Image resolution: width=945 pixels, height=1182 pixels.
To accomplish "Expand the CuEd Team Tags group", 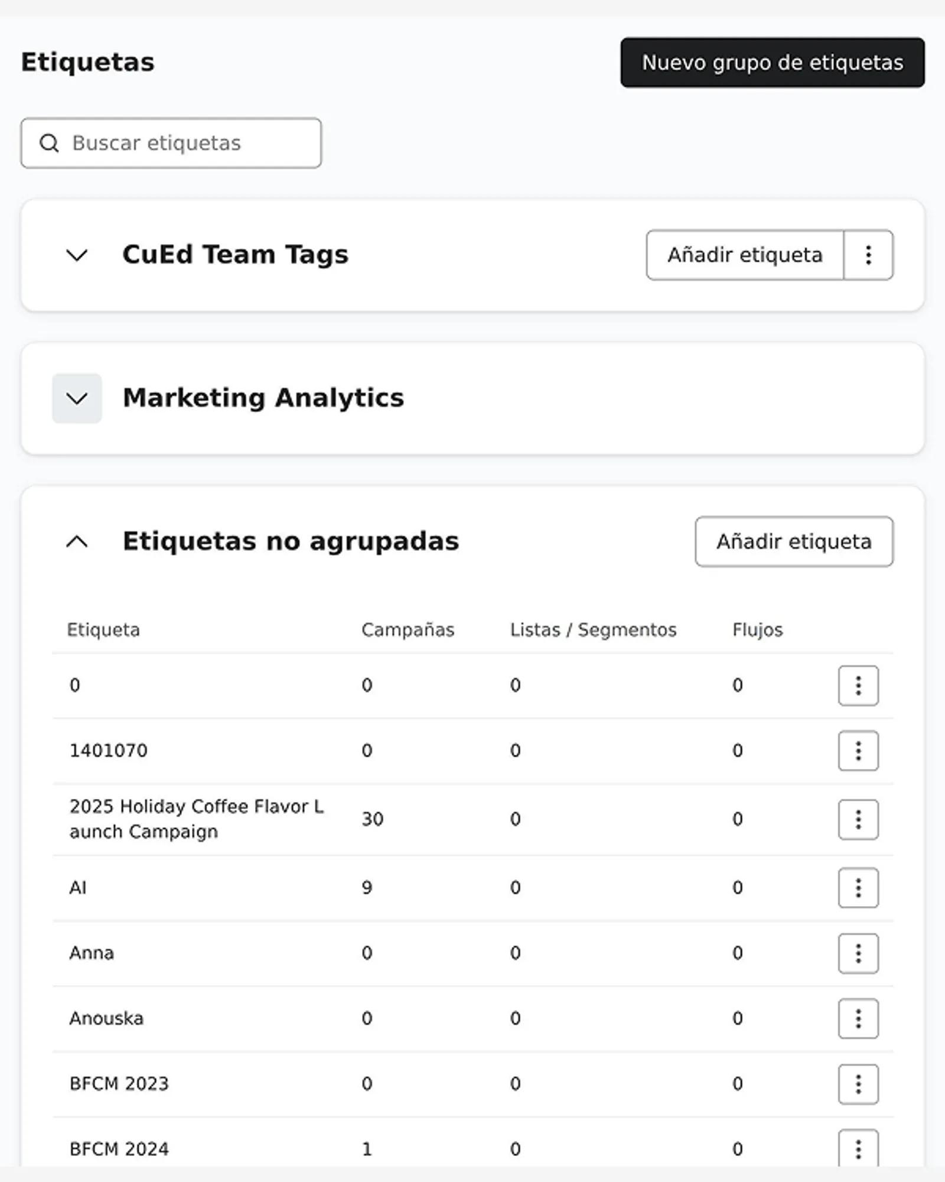I will [77, 255].
